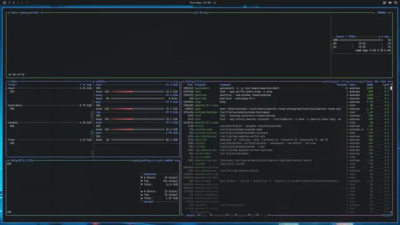Click the Command column header
400x225 pixels.
(225, 85)
